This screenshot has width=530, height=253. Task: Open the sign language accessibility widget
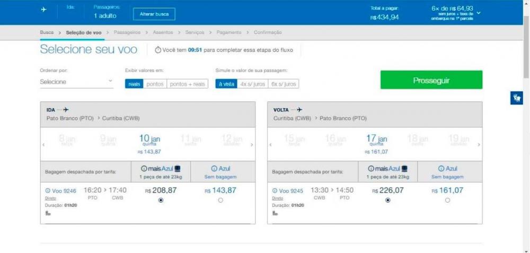(x=516, y=98)
